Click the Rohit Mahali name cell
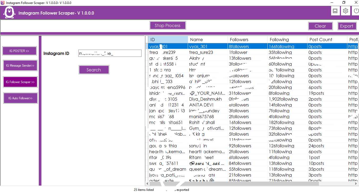The width and height of the screenshot is (359, 193). [x=208, y=122]
